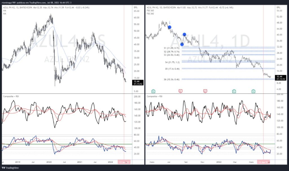Click Set on the daily time axis
289x171 pixels.
click(186, 162)
